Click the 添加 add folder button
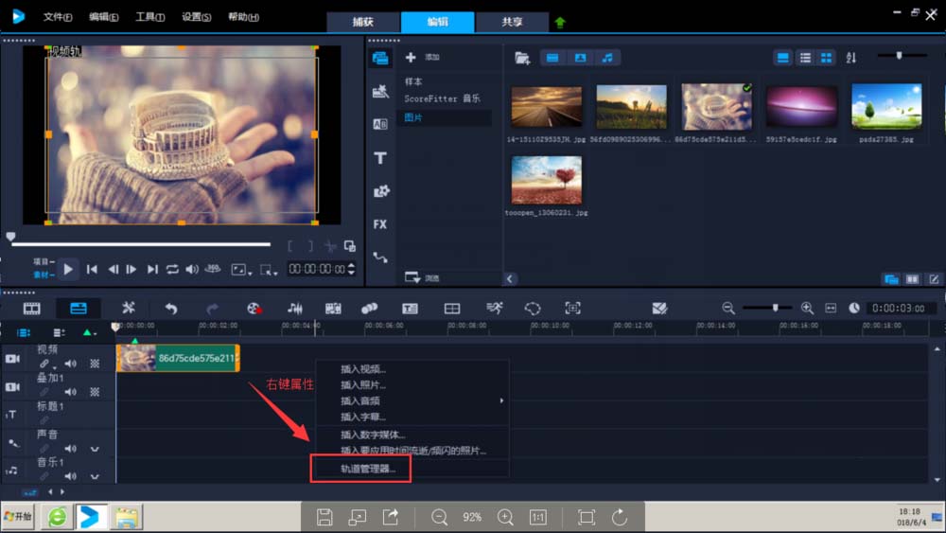Image resolution: width=946 pixels, height=533 pixels. point(423,58)
